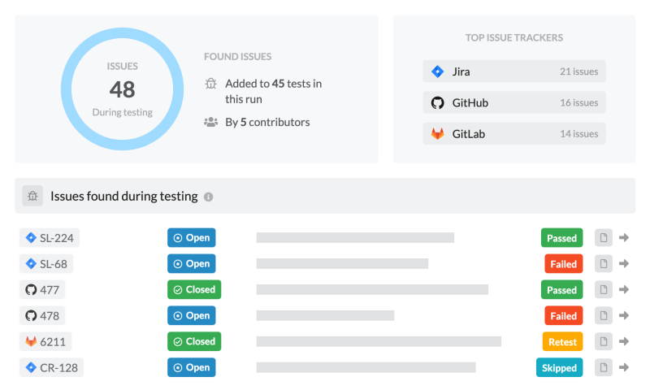Click the arrow icon on the 6211 row
650x390 pixels.
pos(624,342)
